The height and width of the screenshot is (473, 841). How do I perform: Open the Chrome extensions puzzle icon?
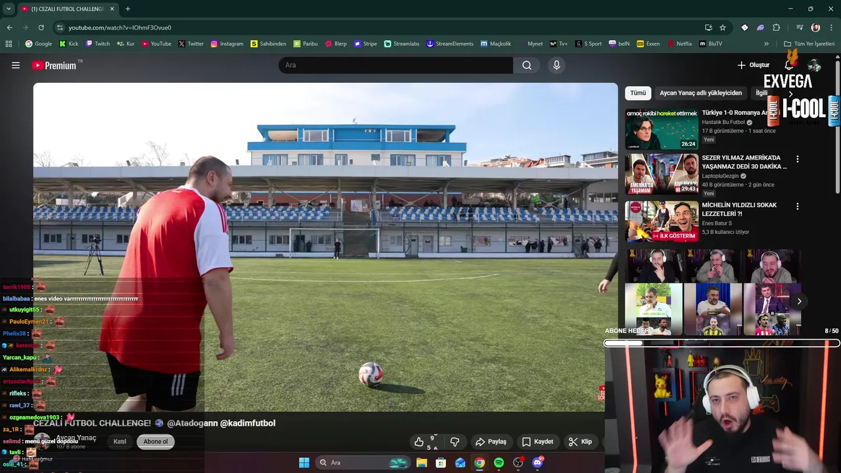click(x=776, y=28)
